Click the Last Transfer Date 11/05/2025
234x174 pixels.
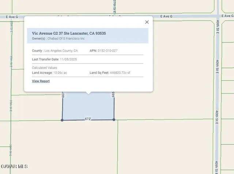click(68, 59)
